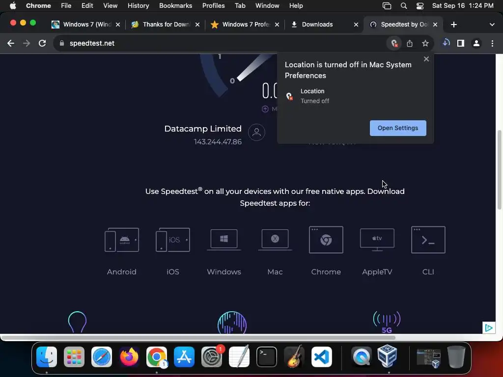Expand the tab search dropdown arrow
The width and height of the screenshot is (503, 377).
(x=492, y=25)
